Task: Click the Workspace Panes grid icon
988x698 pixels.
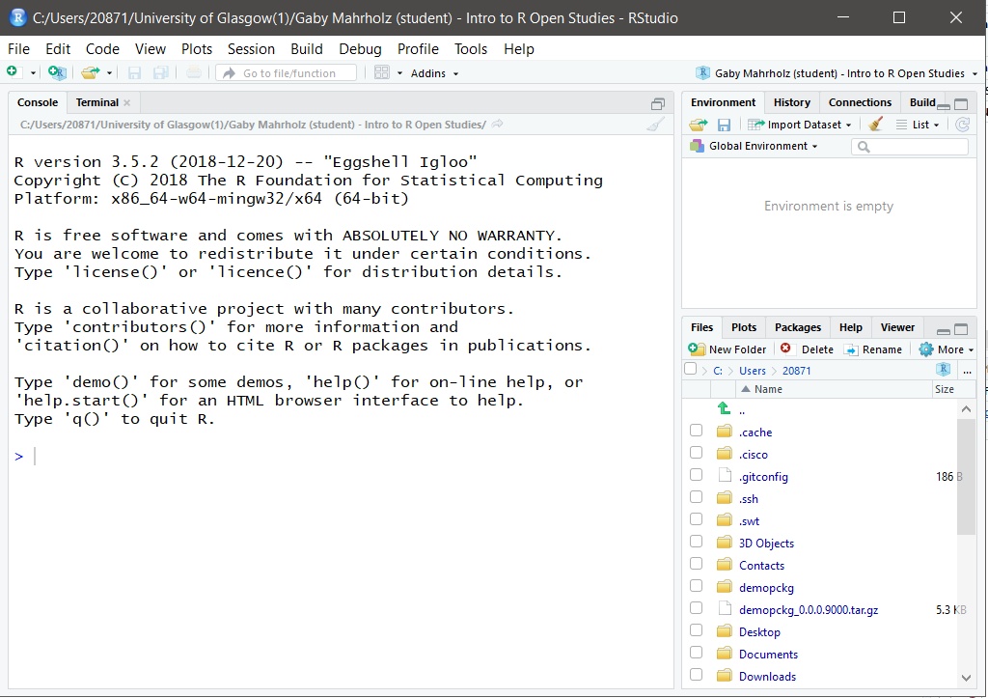Action: (382, 72)
